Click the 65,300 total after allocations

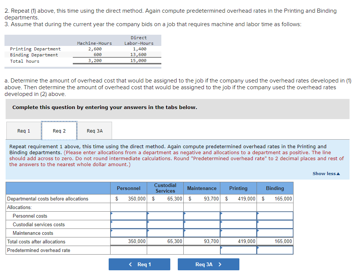[x=174, y=242]
